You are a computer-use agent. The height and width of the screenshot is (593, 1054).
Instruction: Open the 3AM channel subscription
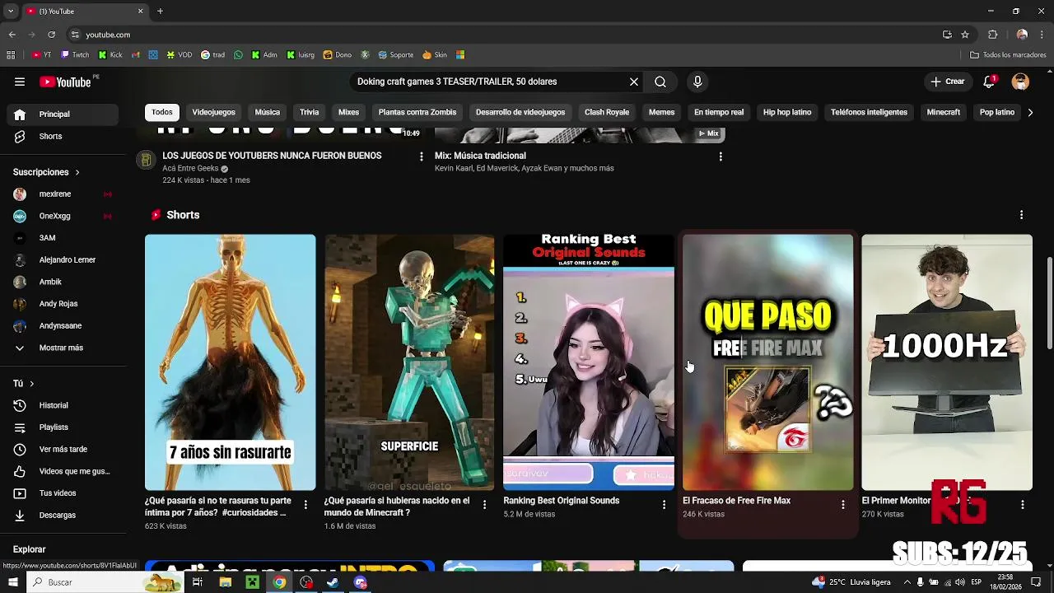coord(63,238)
